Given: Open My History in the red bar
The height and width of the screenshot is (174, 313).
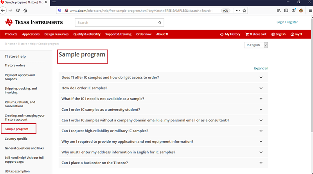Looking at the screenshot, I should click(x=230, y=34).
